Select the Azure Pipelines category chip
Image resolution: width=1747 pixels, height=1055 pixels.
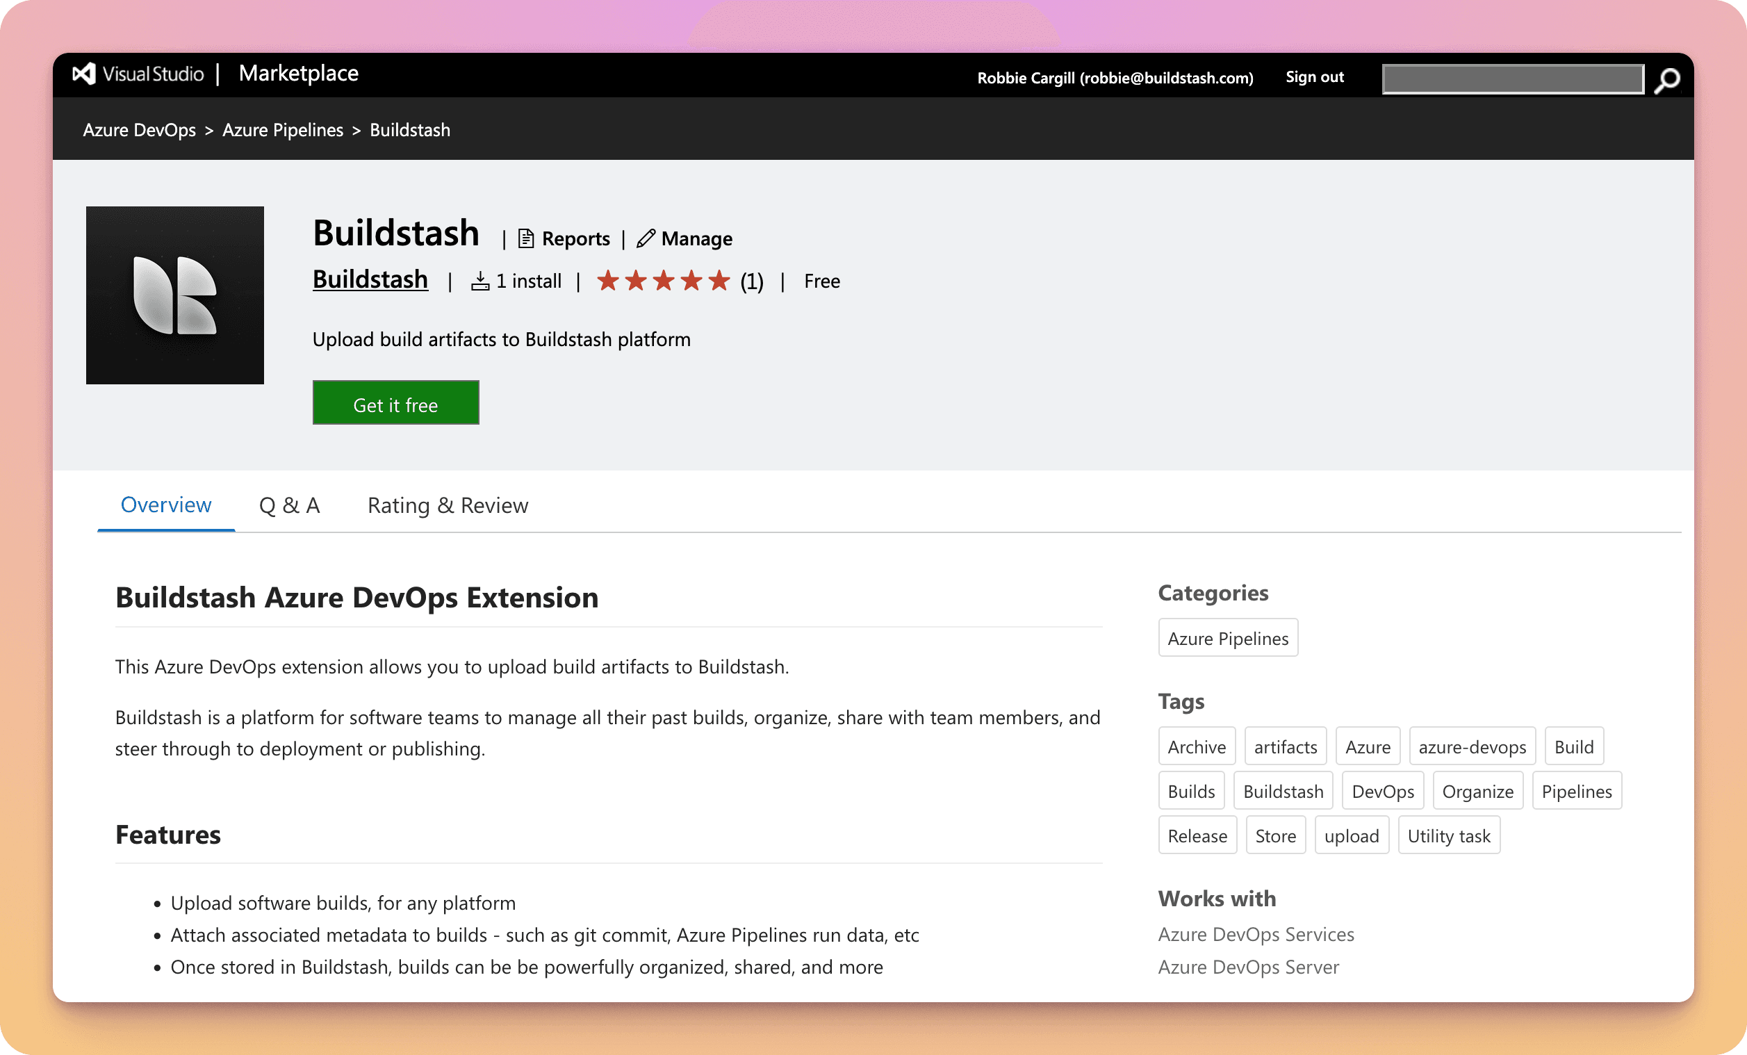point(1227,637)
